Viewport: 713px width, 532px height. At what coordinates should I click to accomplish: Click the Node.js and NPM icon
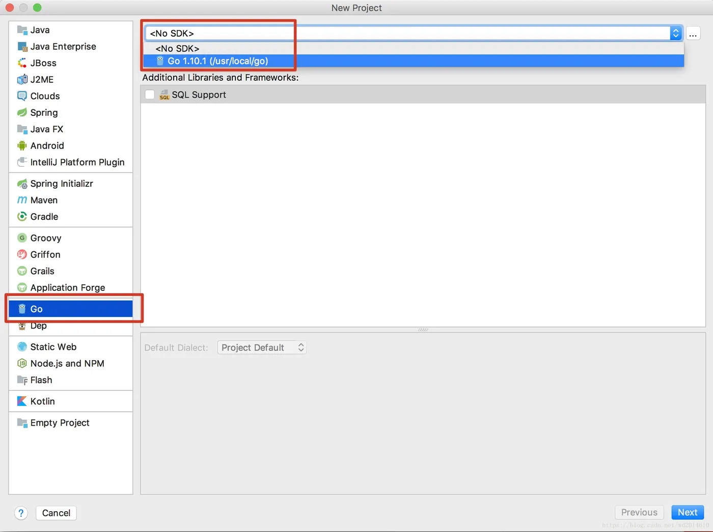(22, 363)
